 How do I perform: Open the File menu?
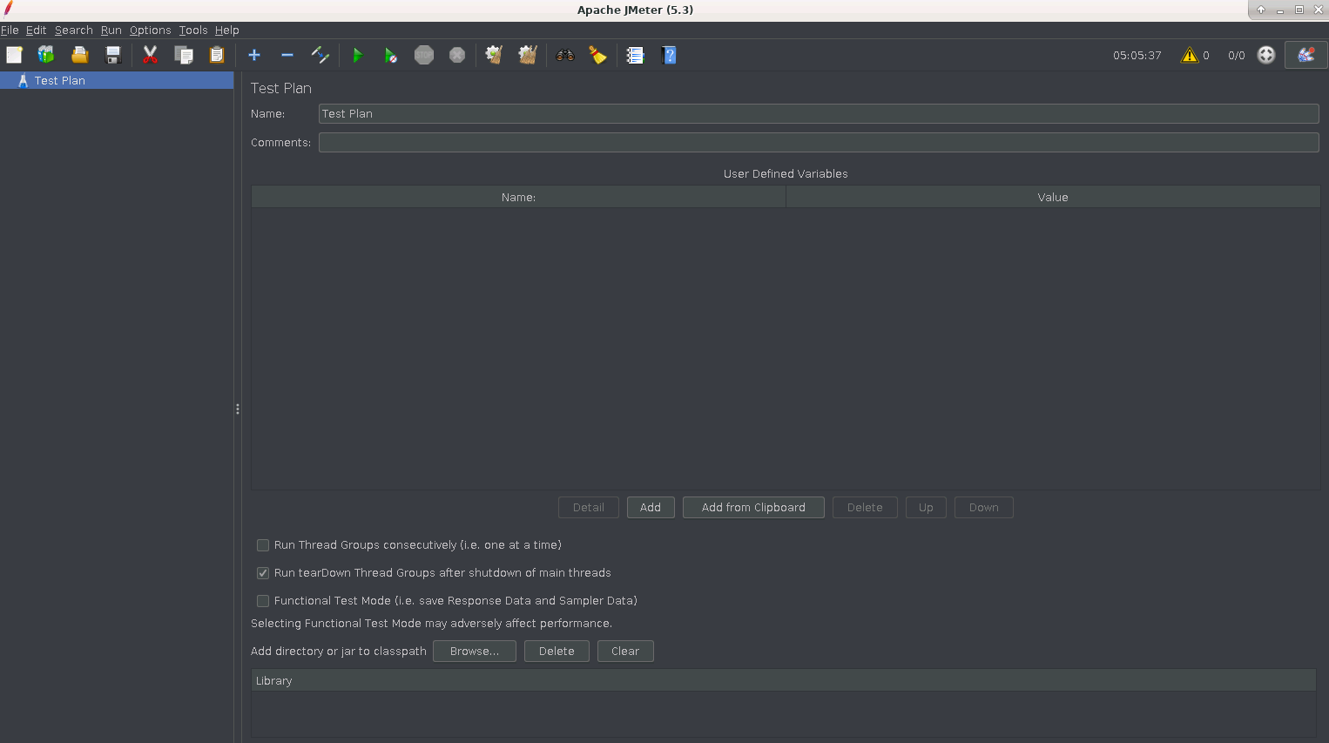[x=10, y=30]
